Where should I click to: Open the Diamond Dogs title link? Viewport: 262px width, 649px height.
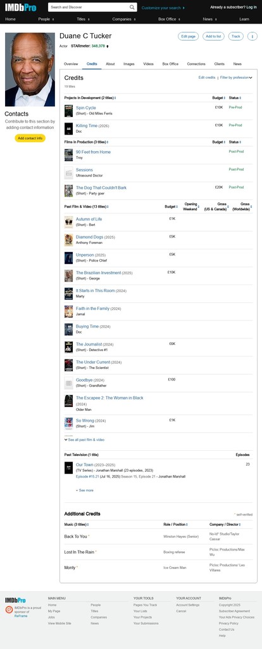pyautogui.click(x=89, y=237)
